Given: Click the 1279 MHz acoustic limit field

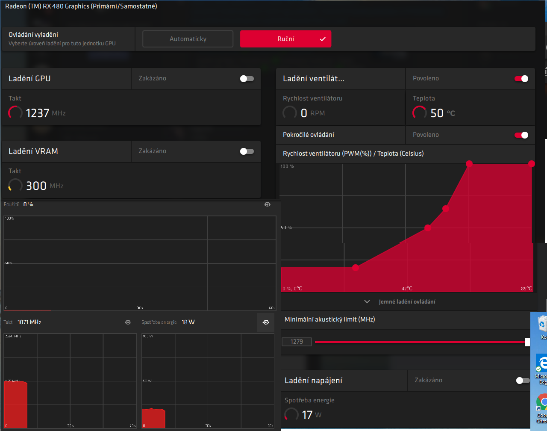Looking at the screenshot, I should (x=297, y=342).
